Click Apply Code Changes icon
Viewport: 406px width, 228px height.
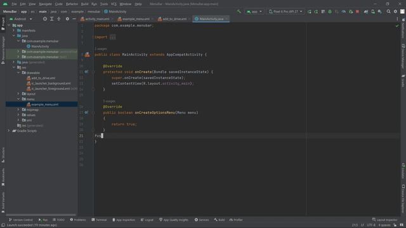pos(323,11)
